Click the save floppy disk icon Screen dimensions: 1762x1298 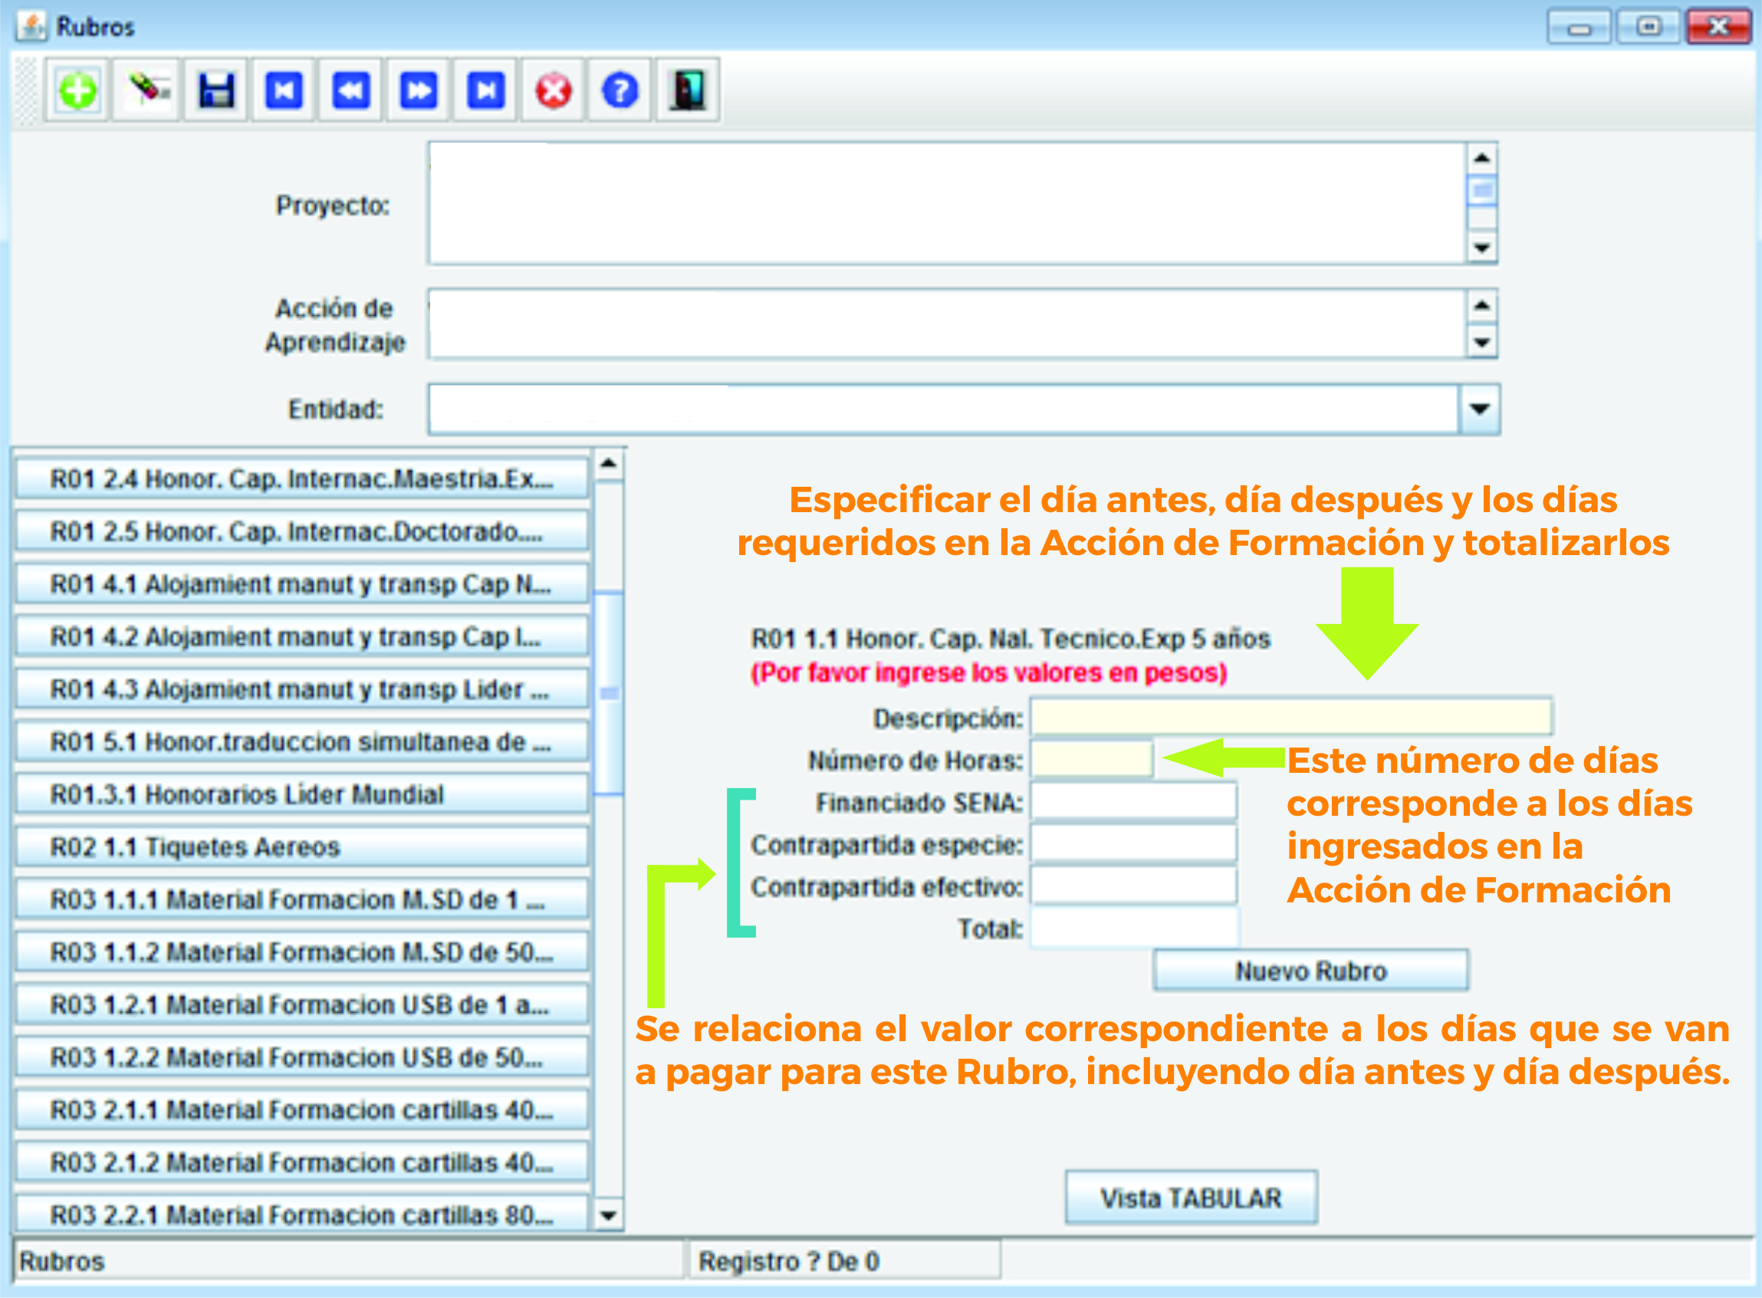216,90
